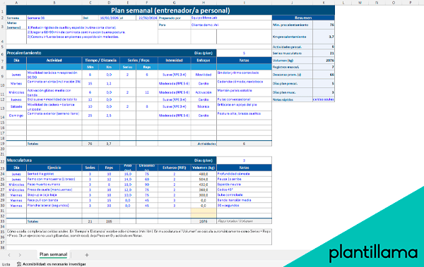Select the Técnica enfoque cell

click(x=204, y=106)
